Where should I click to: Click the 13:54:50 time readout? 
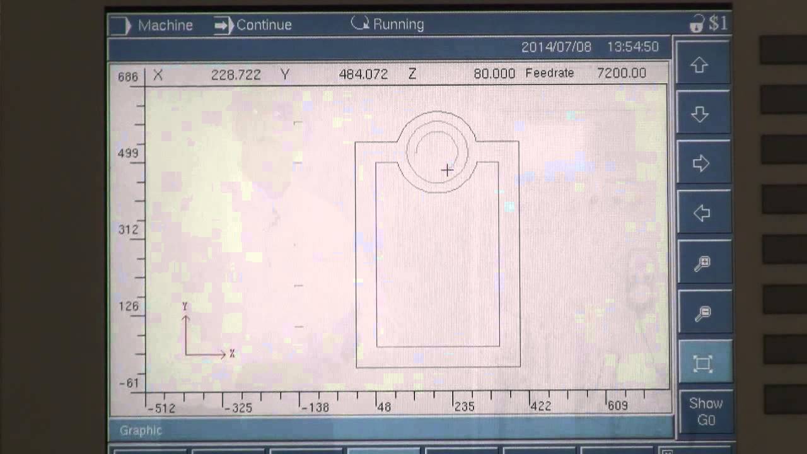tap(633, 47)
